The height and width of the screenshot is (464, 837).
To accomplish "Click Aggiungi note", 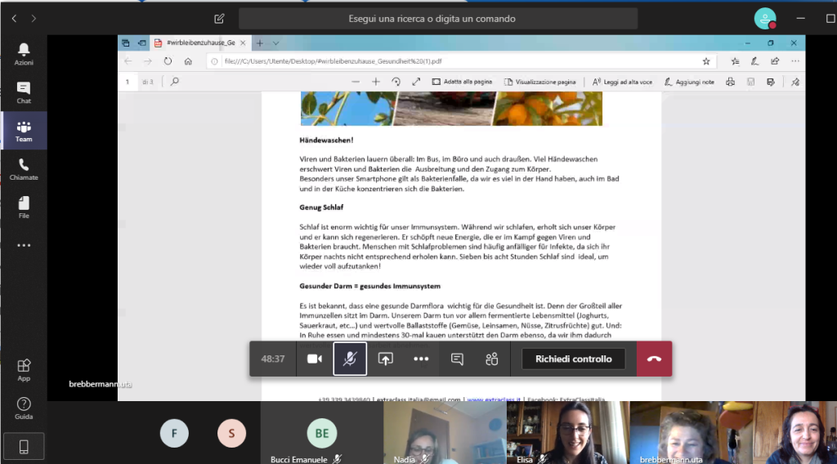I will pyautogui.click(x=689, y=82).
